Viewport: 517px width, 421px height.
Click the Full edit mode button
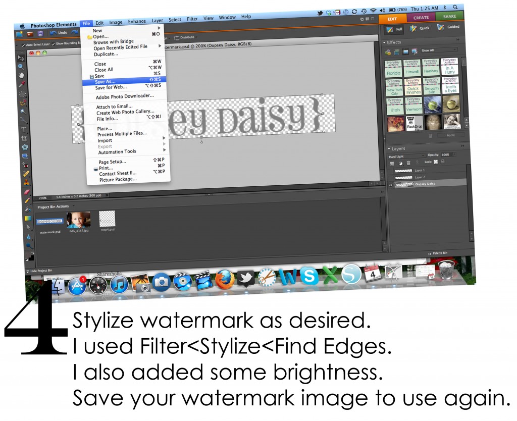[x=394, y=29]
